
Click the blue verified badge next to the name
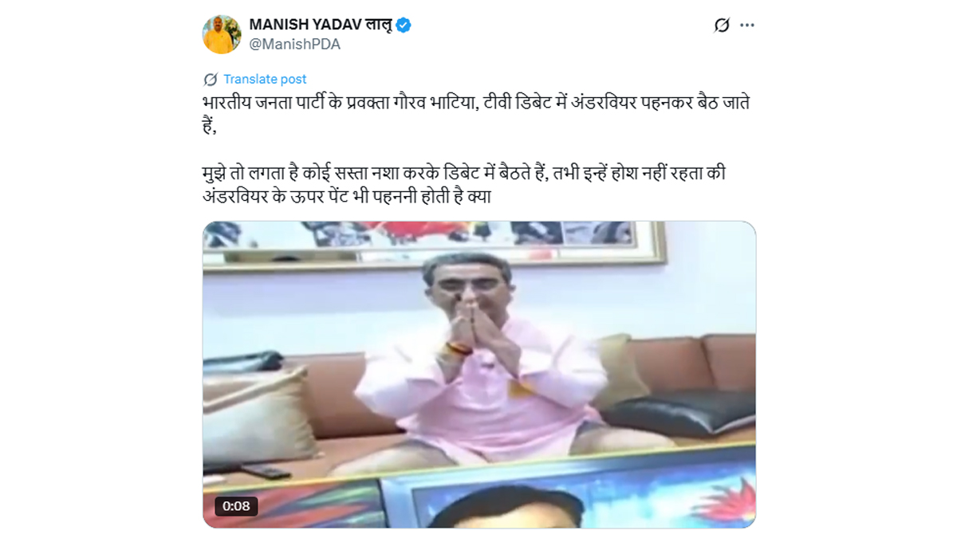tap(404, 26)
